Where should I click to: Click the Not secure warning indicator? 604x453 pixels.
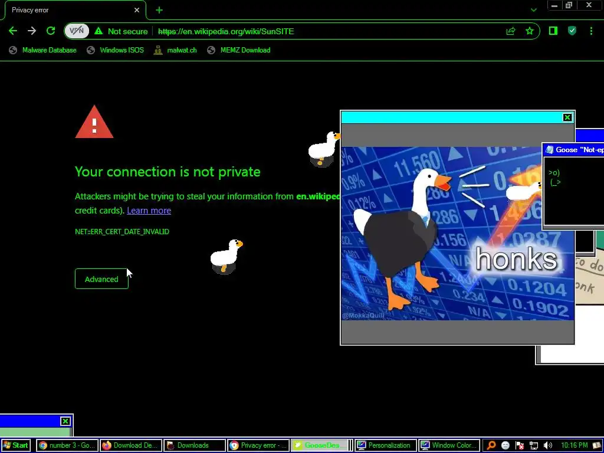(x=121, y=31)
